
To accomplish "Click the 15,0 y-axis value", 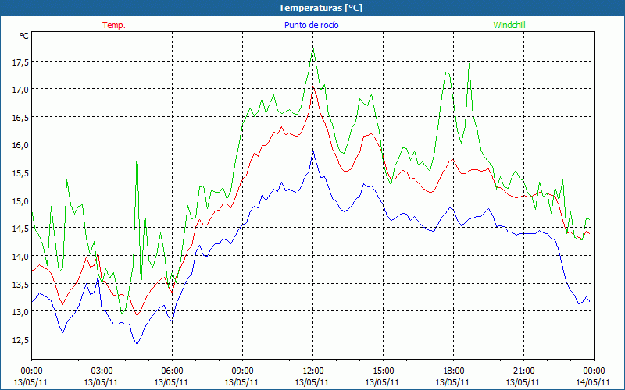I will pos(21,201).
